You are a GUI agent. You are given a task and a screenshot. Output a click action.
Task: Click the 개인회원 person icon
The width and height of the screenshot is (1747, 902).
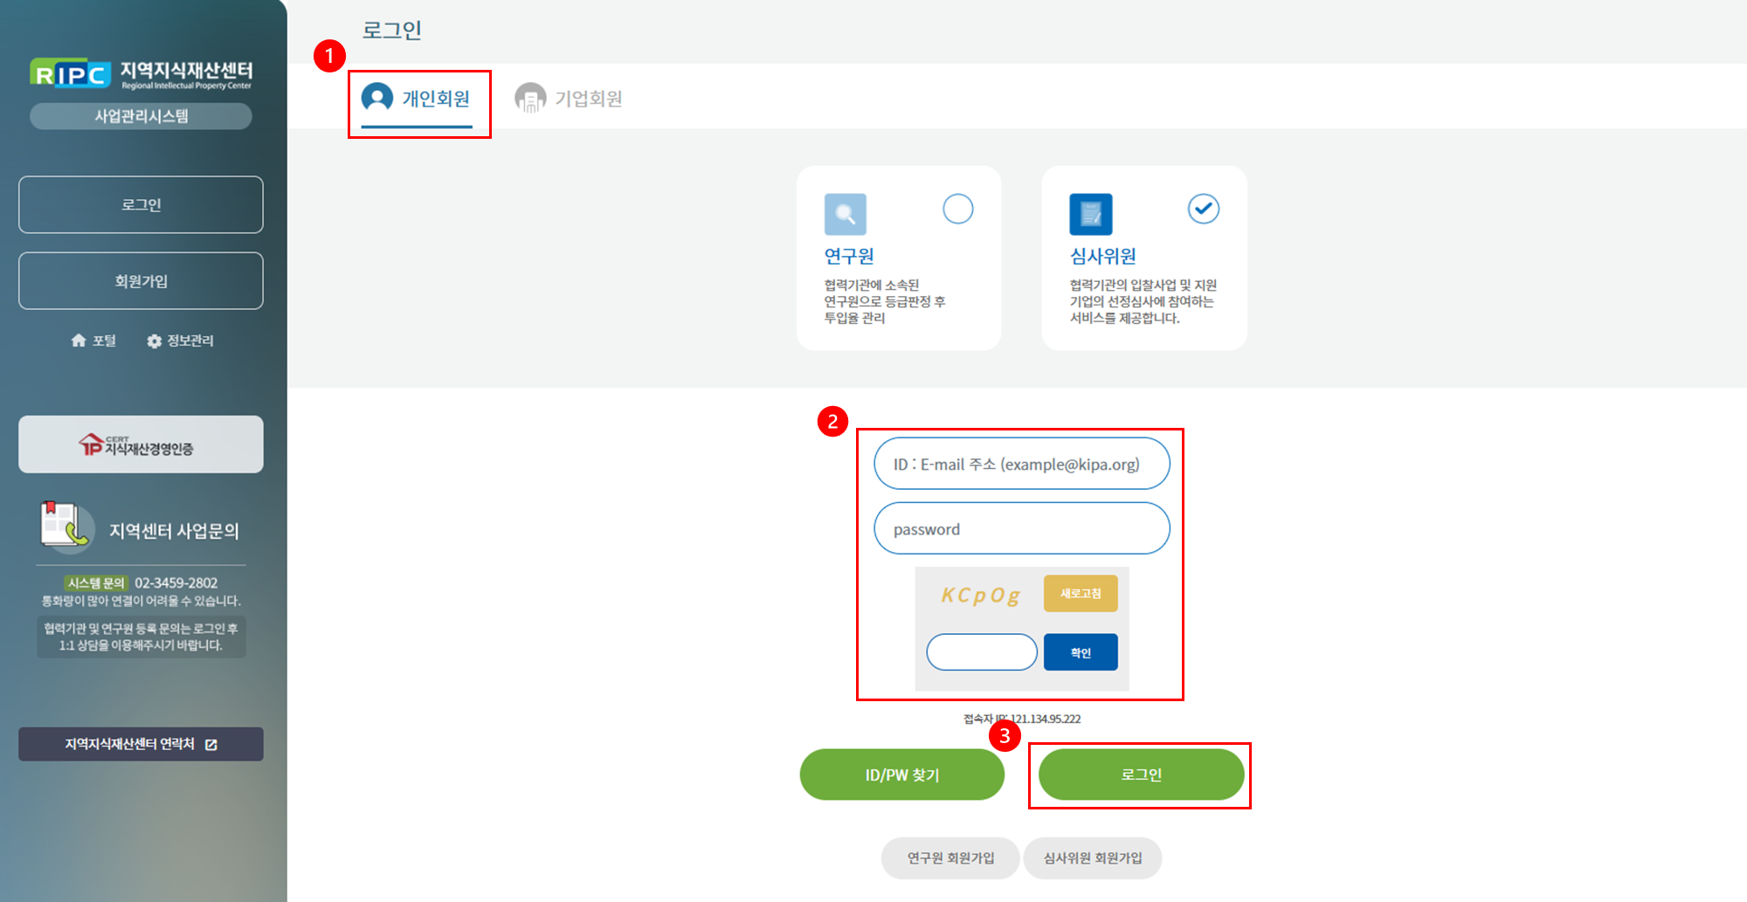(377, 97)
